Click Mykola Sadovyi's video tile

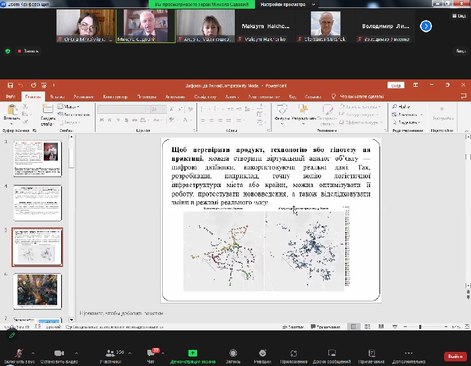(x=145, y=26)
